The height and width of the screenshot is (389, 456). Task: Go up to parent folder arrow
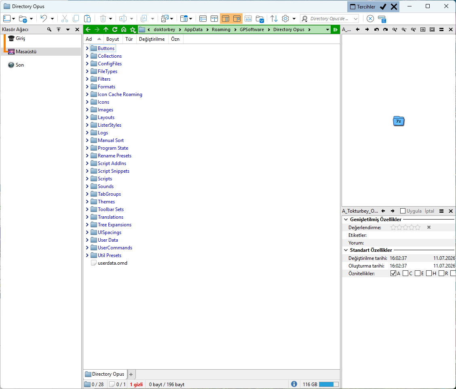click(x=106, y=29)
